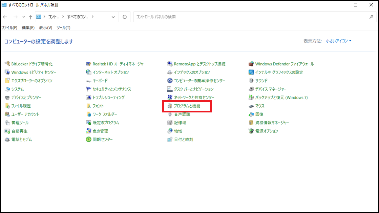Open the ツール(T) menu
Image resolution: width=379 pixels, height=213 pixels.
(63, 27)
